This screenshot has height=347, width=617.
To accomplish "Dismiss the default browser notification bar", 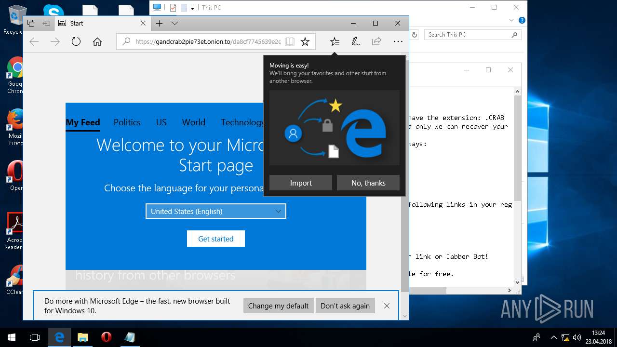I will 387,306.
